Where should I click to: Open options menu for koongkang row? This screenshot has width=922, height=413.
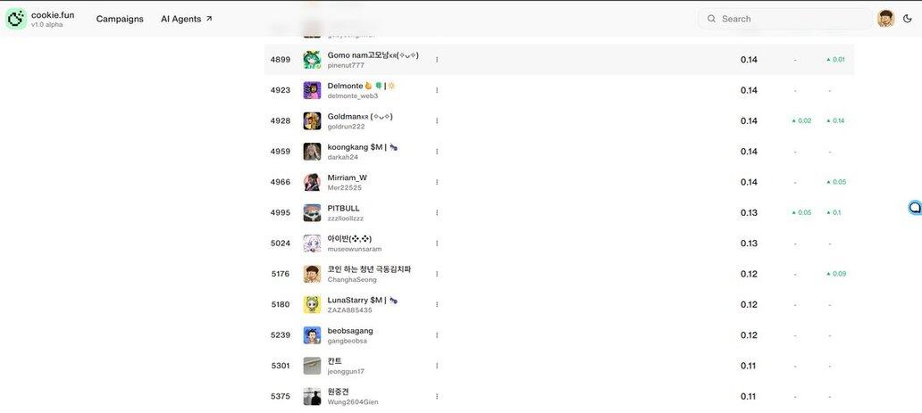437,152
